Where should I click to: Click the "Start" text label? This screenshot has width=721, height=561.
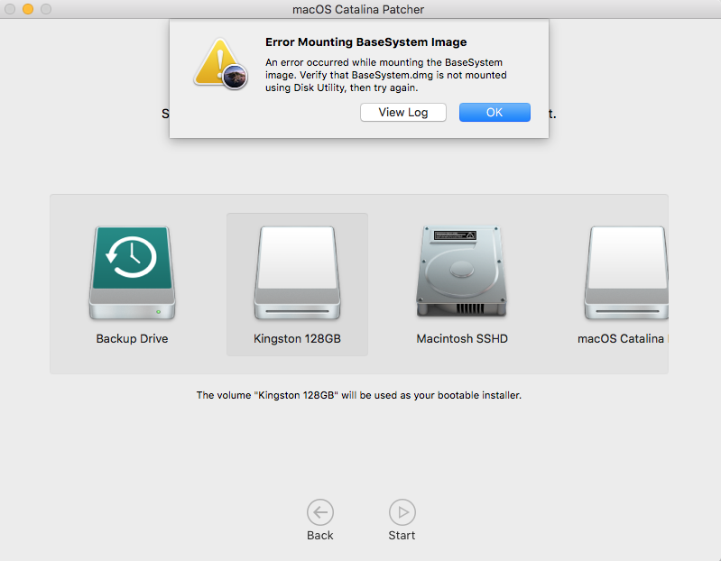point(402,535)
